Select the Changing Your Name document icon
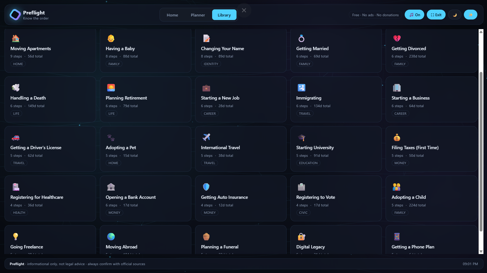487x273 pixels. tap(206, 38)
